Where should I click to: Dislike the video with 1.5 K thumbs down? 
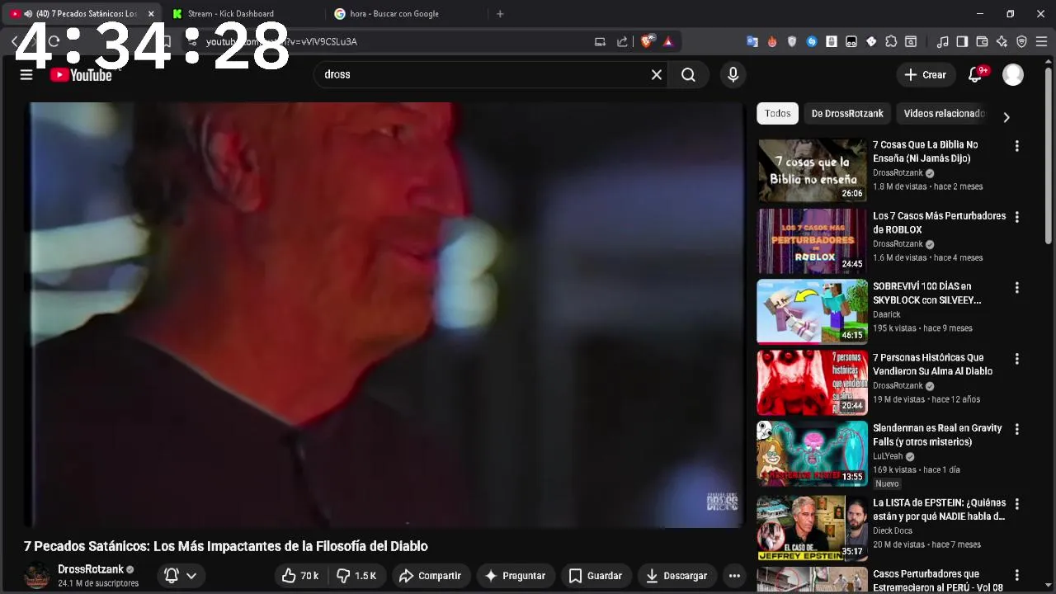click(356, 576)
